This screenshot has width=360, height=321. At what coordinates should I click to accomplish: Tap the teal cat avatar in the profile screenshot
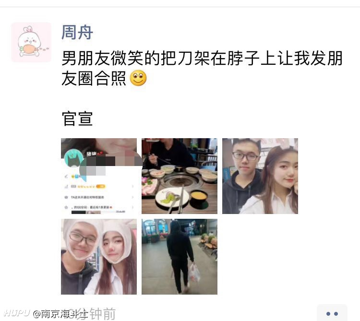pyautogui.click(x=74, y=158)
